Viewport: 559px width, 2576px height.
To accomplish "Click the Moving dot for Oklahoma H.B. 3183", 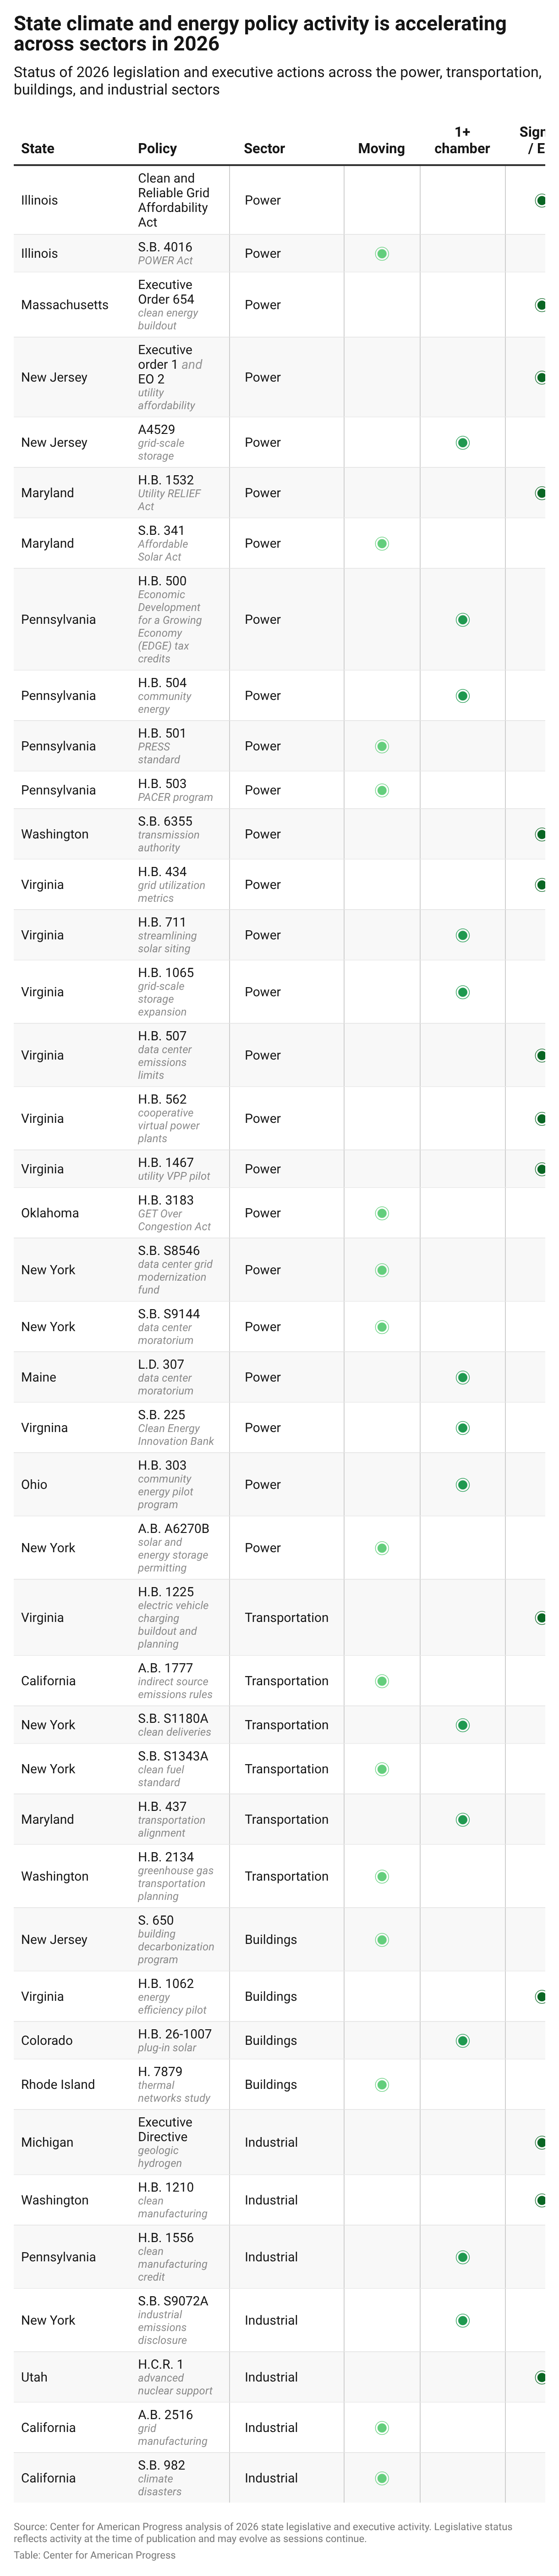I will click(381, 1213).
